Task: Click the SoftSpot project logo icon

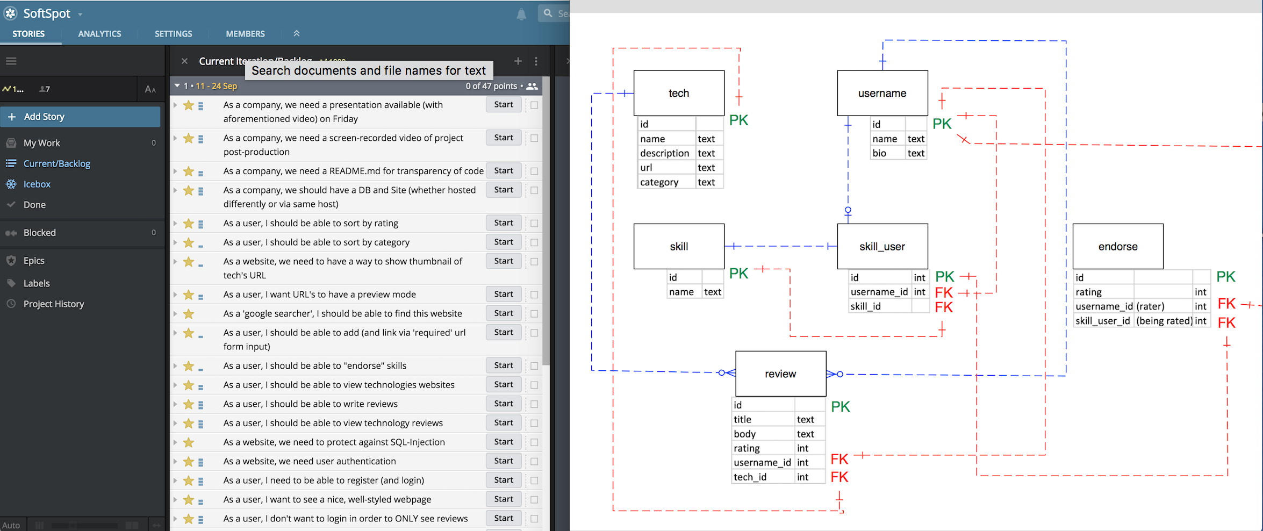Action: (x=11, y=13)
